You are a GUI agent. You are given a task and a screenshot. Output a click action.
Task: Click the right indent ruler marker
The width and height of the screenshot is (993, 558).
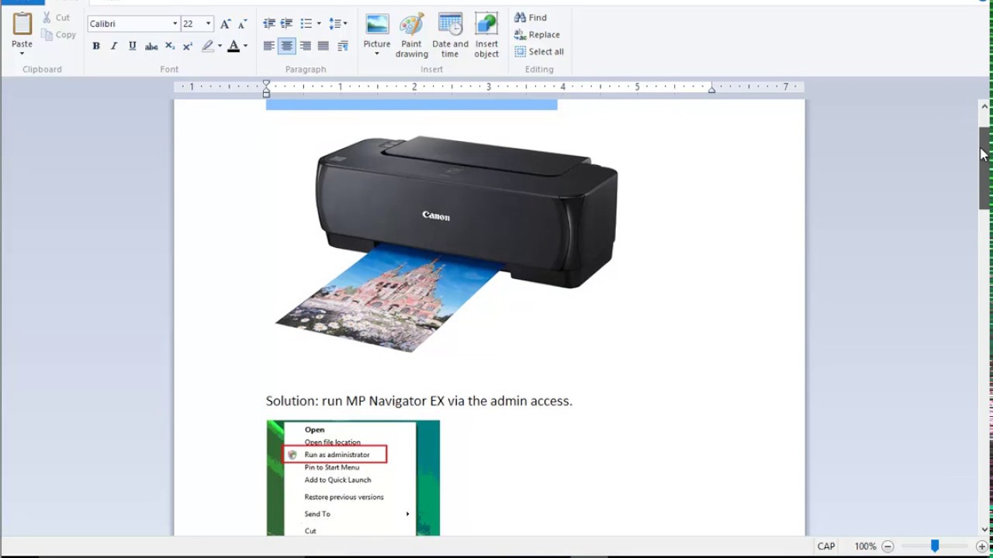point(711,89)
